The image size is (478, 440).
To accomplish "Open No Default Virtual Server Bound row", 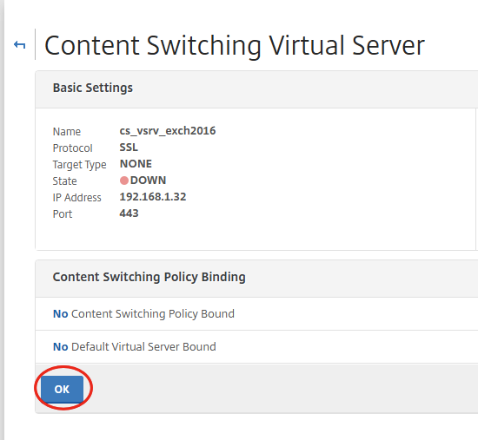I will (x=256, y=346).
